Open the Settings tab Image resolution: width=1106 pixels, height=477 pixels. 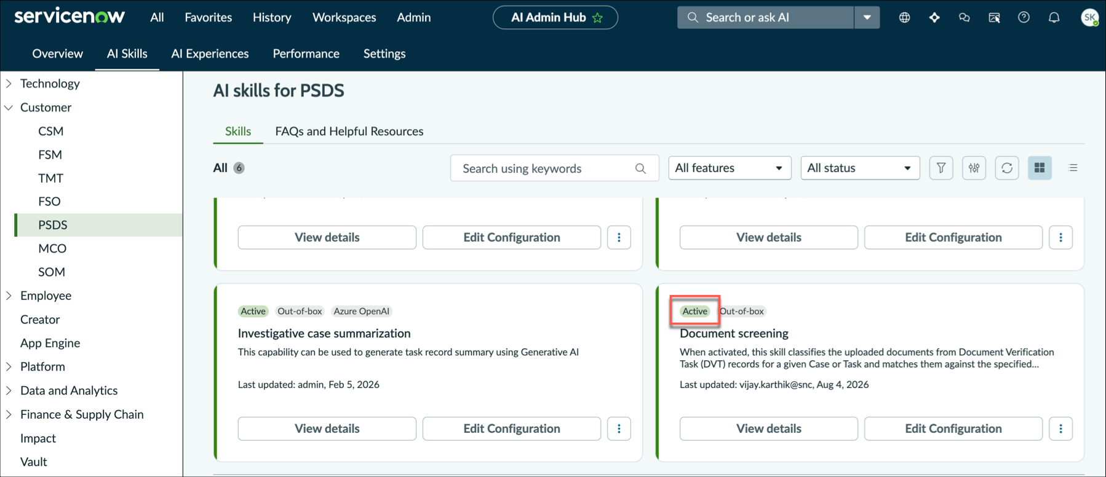[x=384, y=53]
